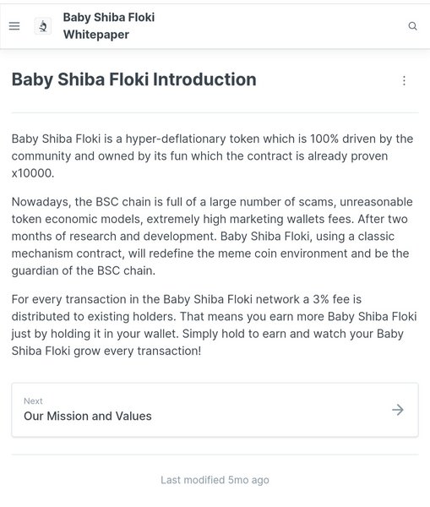Open the page options three-dot menu

tap(404, 80)
